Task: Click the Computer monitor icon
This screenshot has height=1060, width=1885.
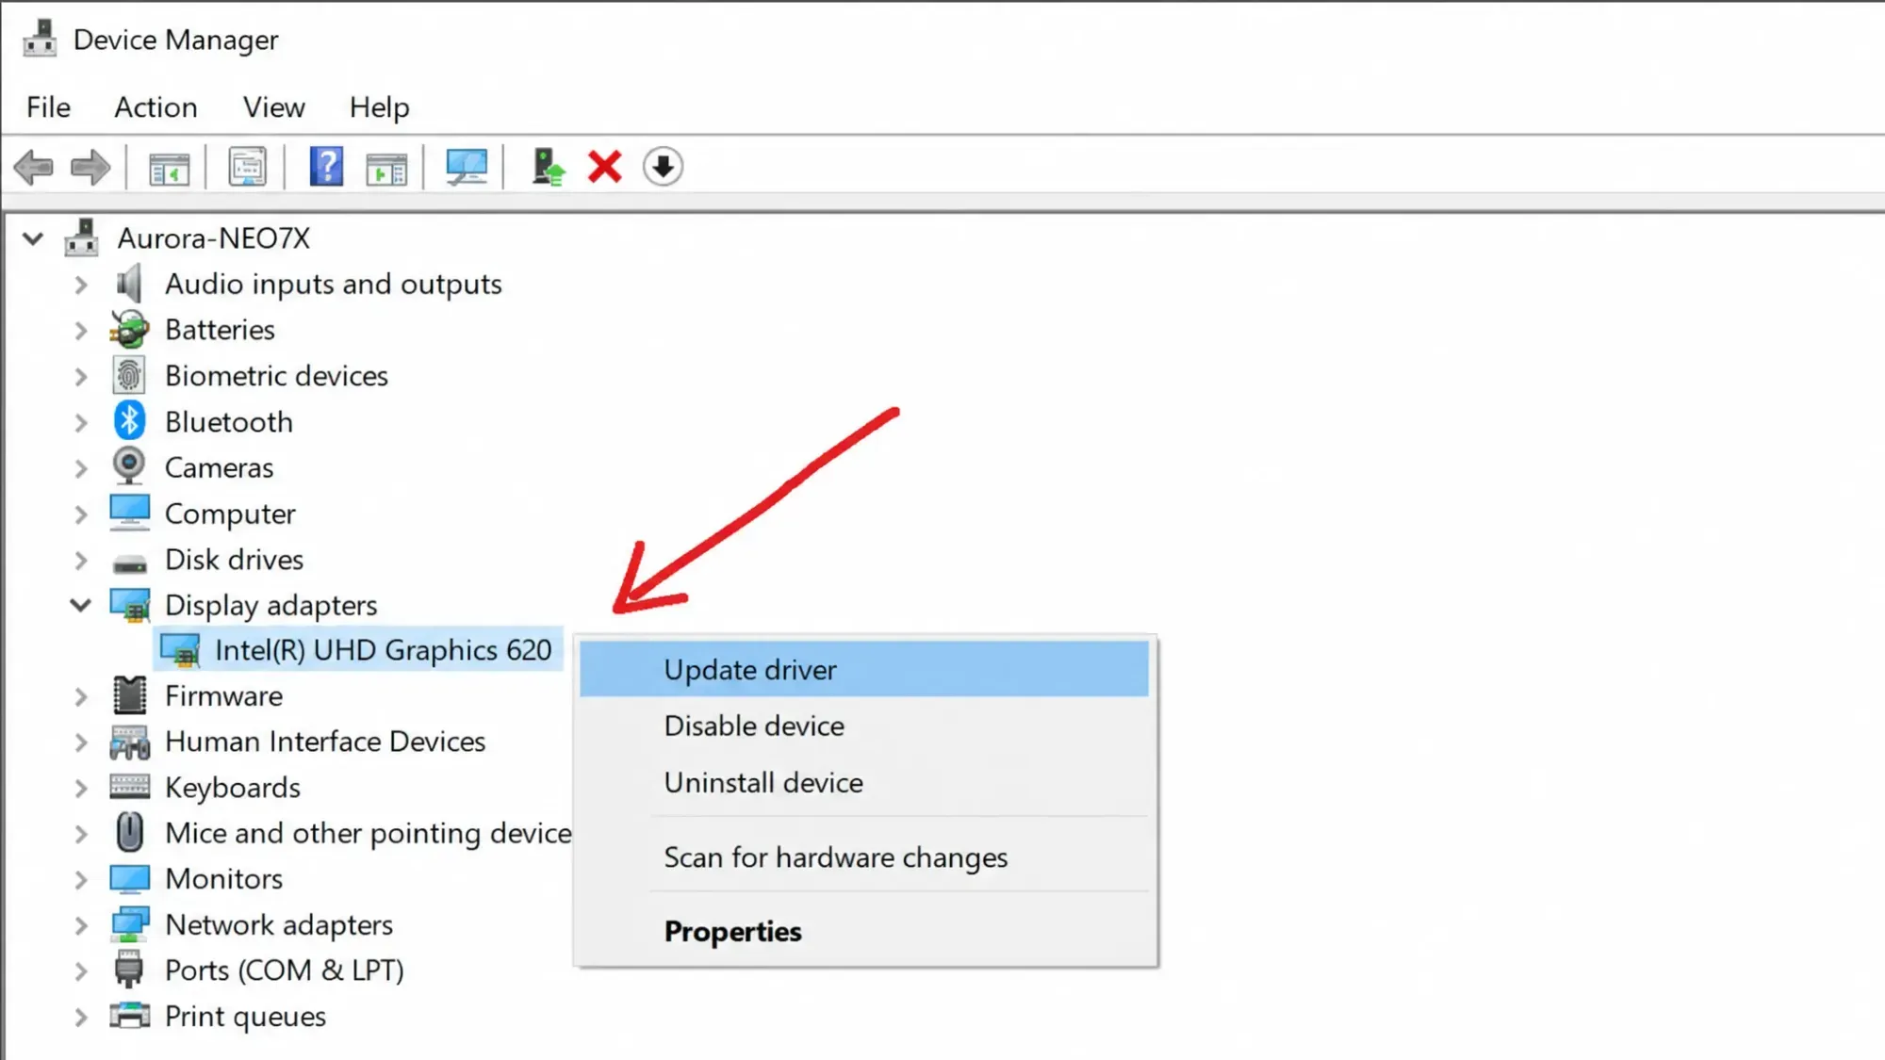Action: pyautogui.click(x=129, y=513)
